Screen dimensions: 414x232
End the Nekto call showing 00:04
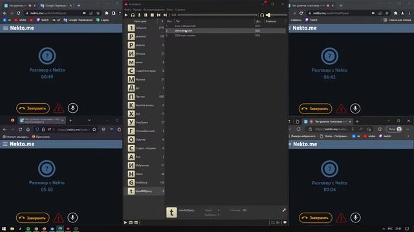[316, 218]
